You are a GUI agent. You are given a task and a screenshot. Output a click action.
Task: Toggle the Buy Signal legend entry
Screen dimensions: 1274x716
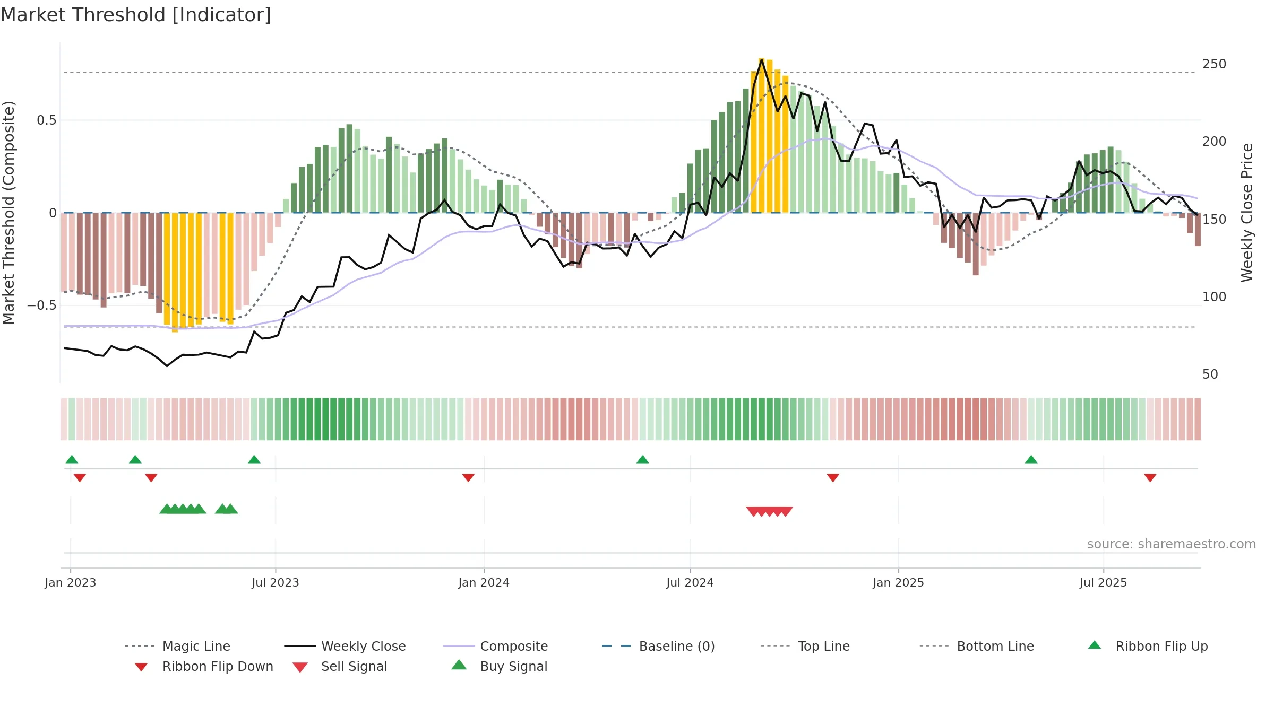pos(499,666)
